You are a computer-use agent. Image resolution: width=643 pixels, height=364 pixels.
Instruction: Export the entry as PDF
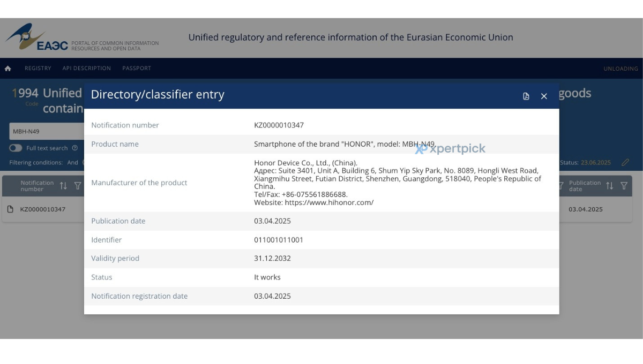[526, 96]
